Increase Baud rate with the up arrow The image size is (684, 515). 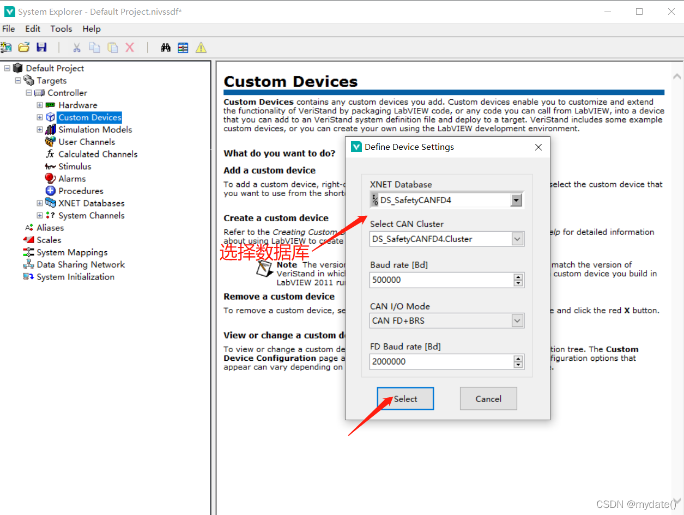[518, 277]
